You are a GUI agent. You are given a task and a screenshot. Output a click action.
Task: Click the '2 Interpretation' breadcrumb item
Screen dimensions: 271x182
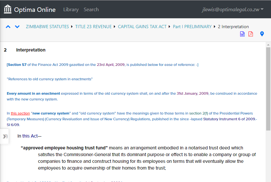pyautogui.click(x=233, y=27)
